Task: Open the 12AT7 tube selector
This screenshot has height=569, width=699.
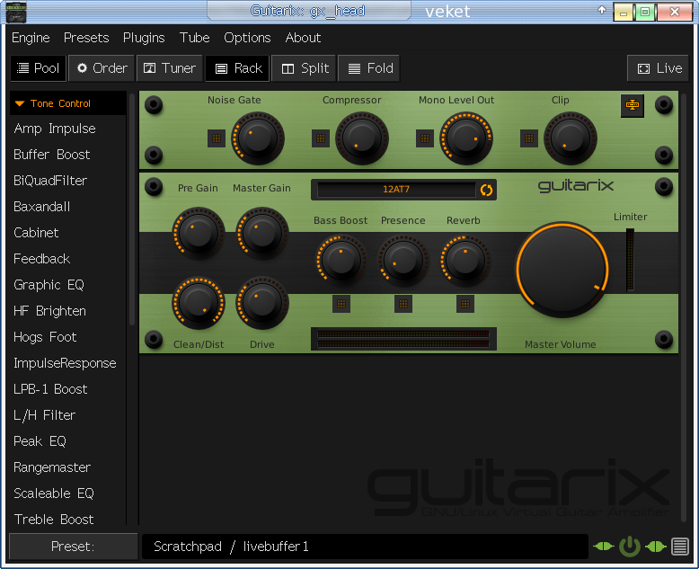Action: coord(396,190)
